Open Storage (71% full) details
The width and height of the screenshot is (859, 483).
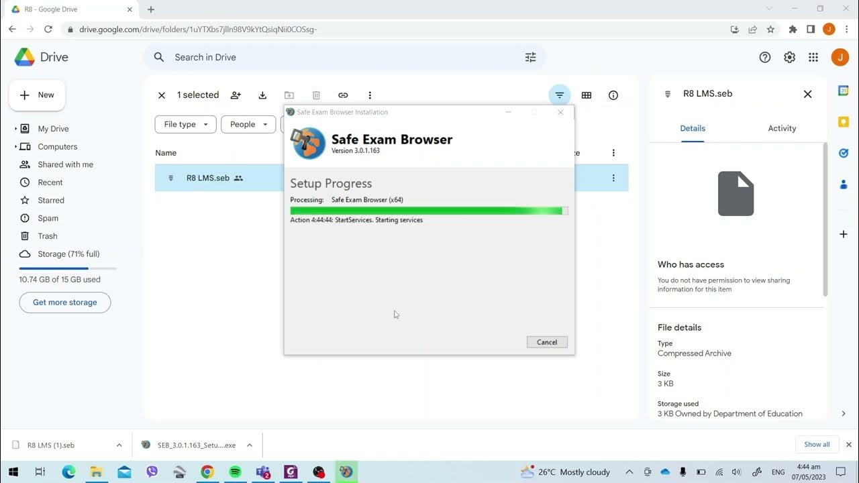click(68, 254)
